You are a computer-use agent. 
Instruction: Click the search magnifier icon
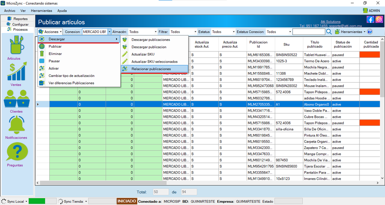(329, 32)
